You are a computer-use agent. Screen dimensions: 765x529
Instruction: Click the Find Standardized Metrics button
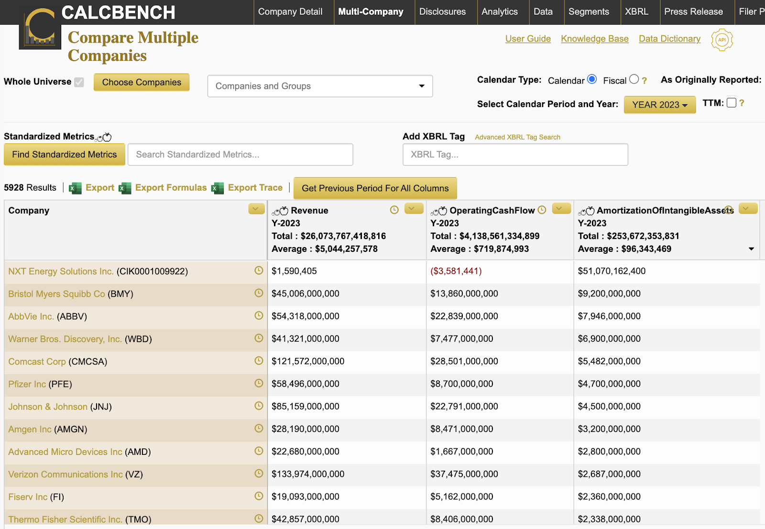click(x=65, y=154)
